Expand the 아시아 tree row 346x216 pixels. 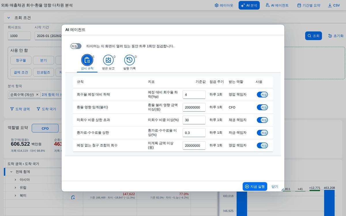tap(16, 179)
